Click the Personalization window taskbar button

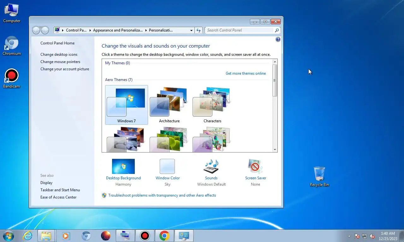pyautogui.click(x=184, y=236)
